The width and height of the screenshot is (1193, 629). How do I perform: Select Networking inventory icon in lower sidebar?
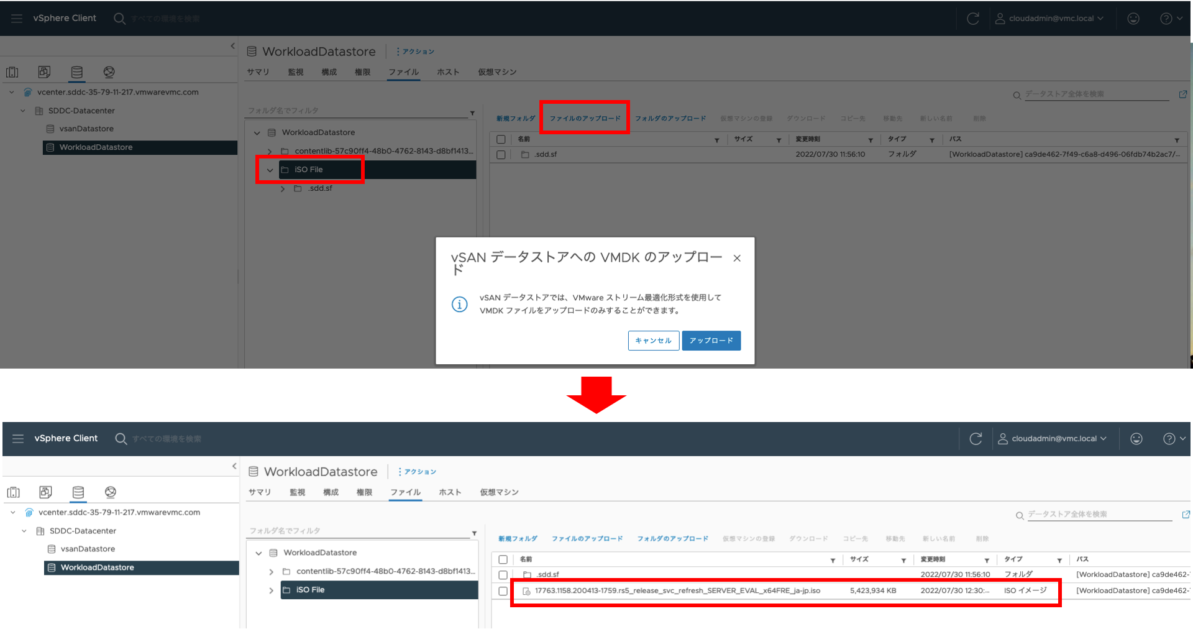pos(110,492)
